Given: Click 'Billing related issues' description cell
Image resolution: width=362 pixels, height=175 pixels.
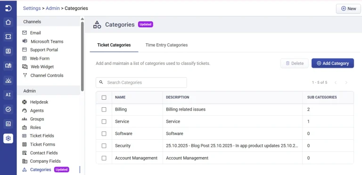Looking at the screenshot, I should [186, 109].
